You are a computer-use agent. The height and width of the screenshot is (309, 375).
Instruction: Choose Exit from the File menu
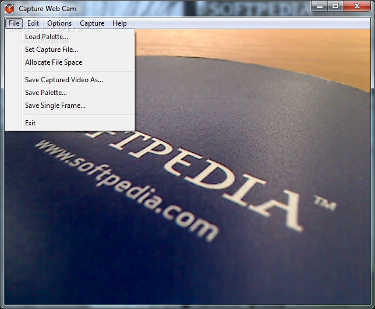(70, 123)
